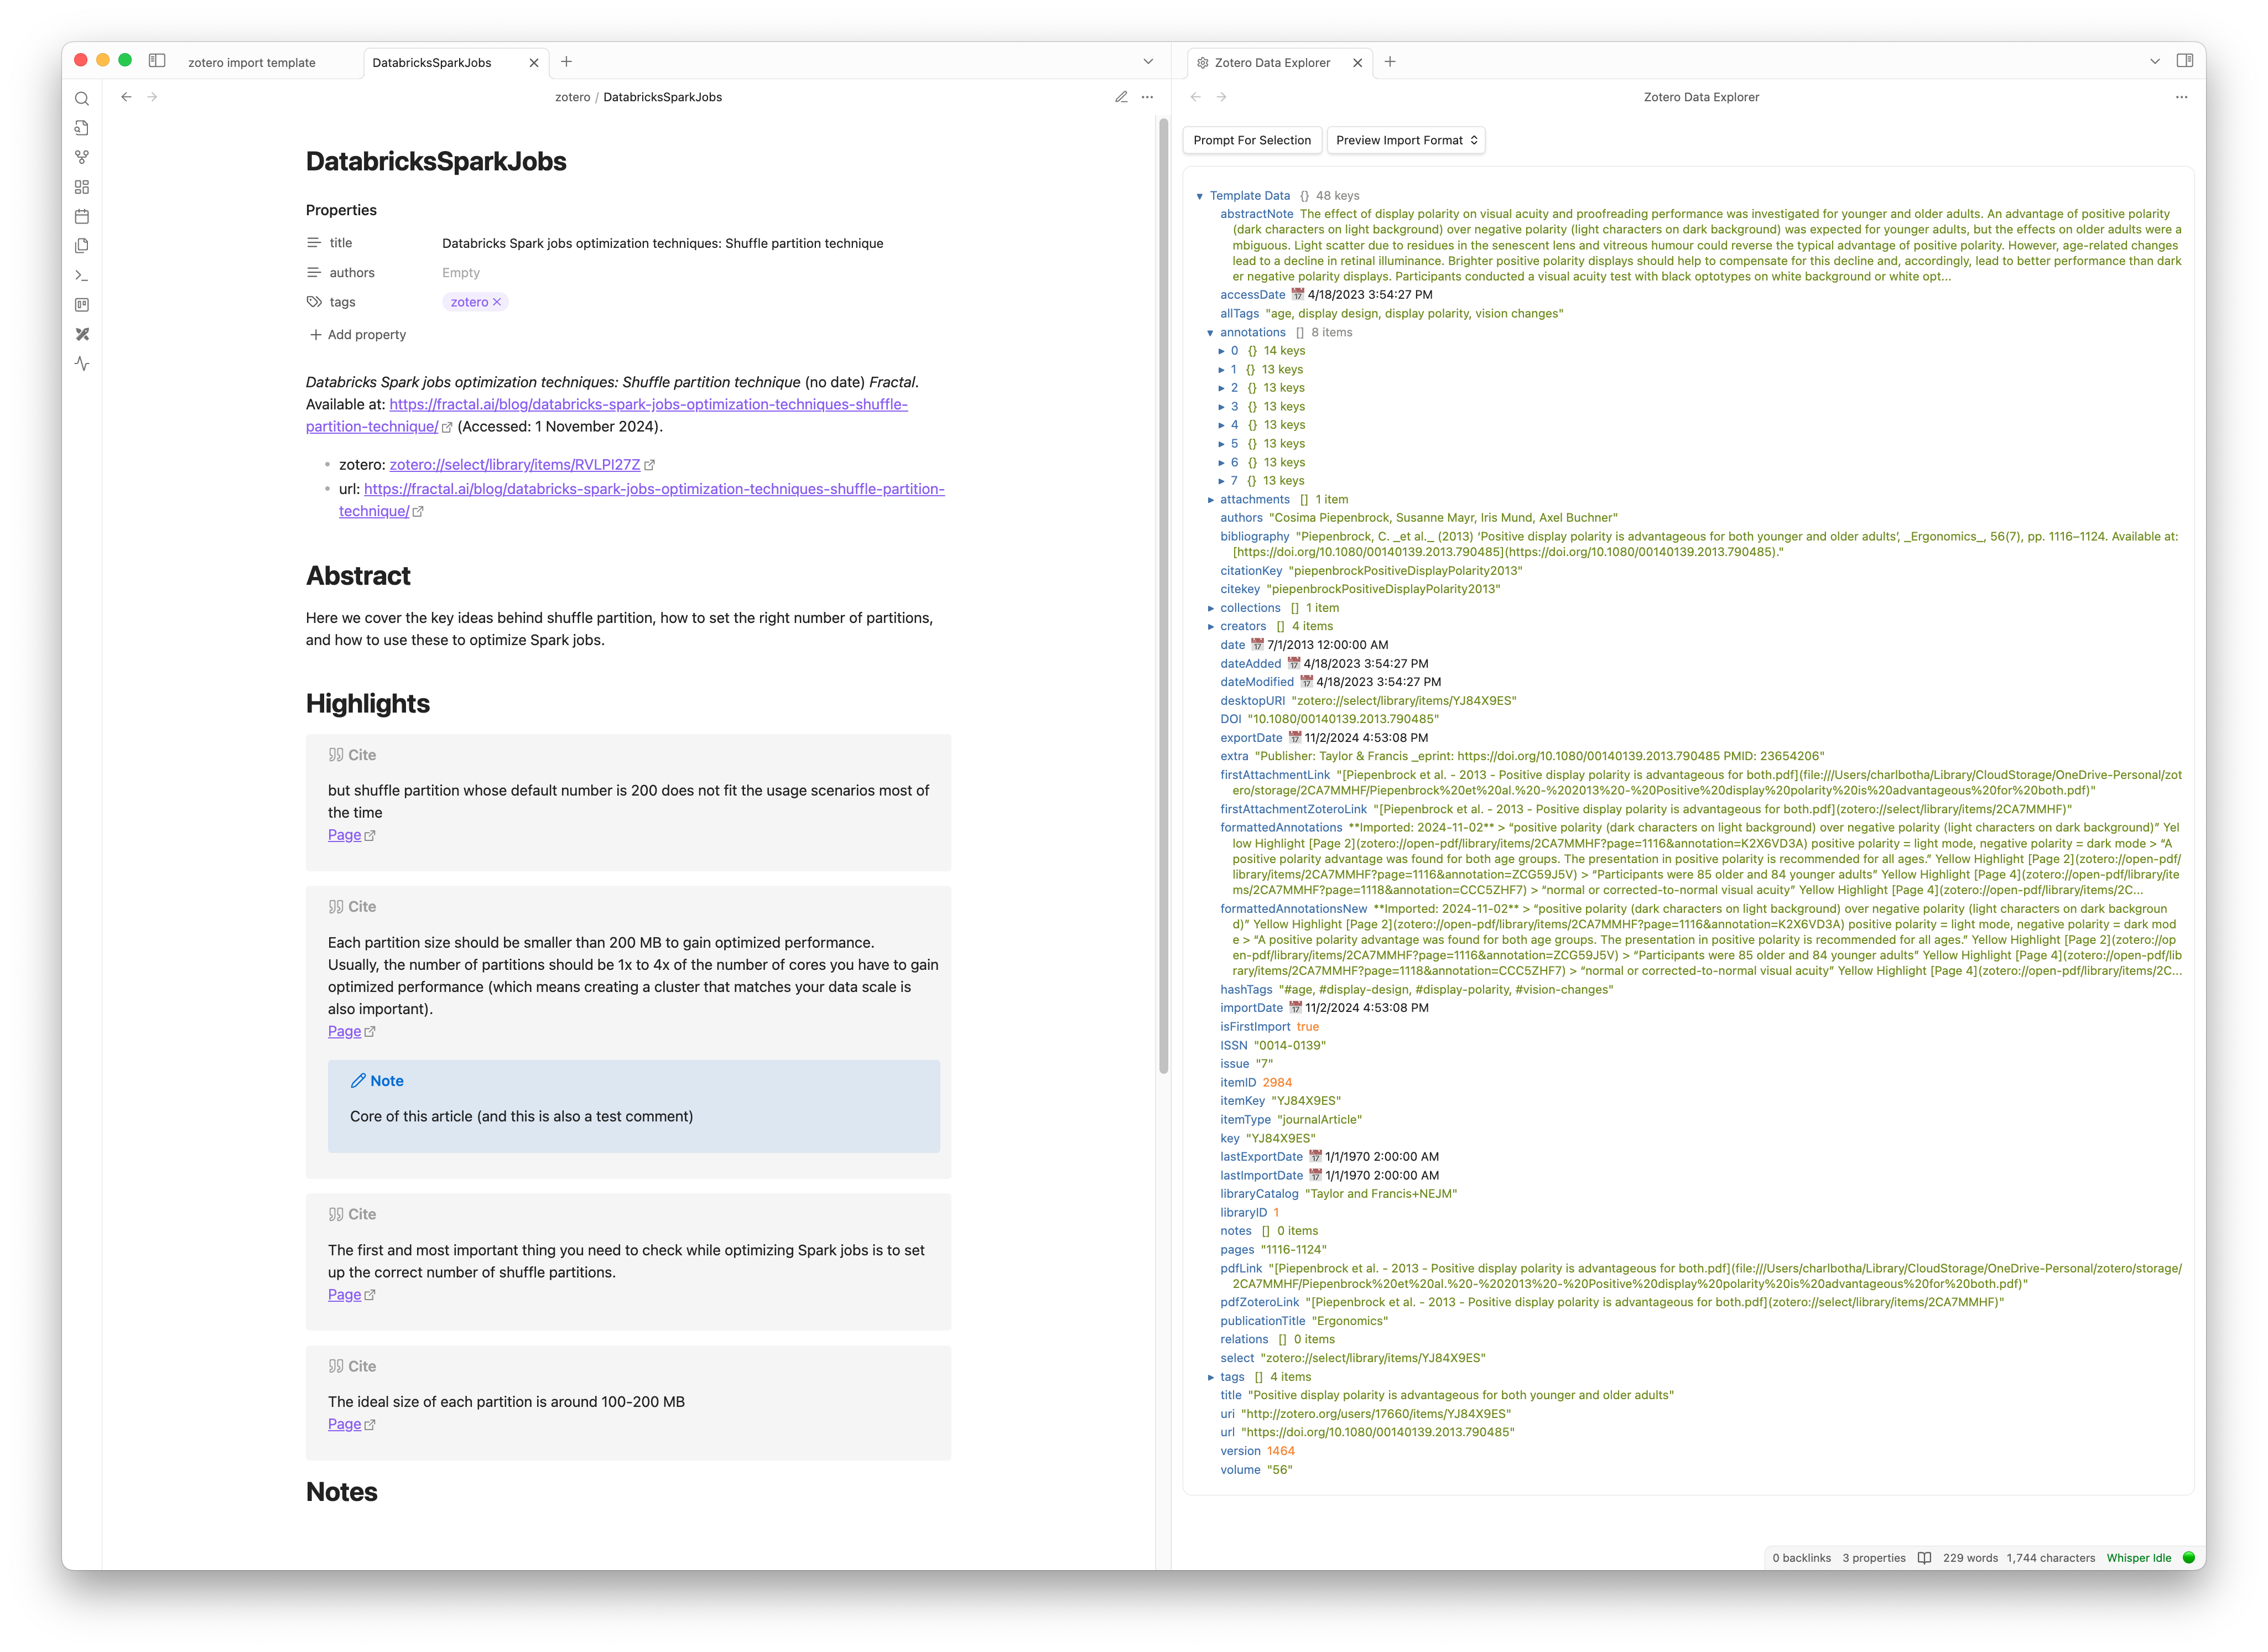Click the activity pulse ribbon icon
Image resolution: width=2268 pixels, height=1652 pixels.
click(82, 364)
